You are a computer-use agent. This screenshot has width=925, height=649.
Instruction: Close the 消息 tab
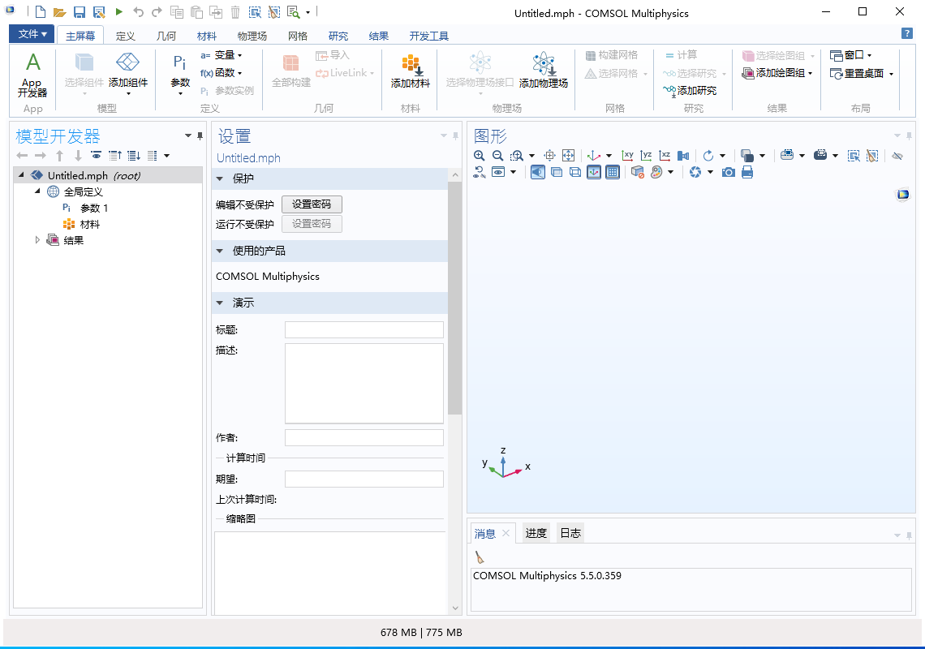506,533
